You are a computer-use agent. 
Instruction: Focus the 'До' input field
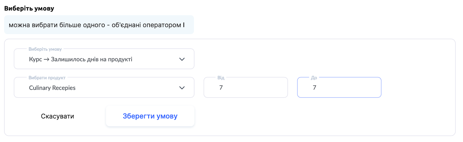(339, 88)
